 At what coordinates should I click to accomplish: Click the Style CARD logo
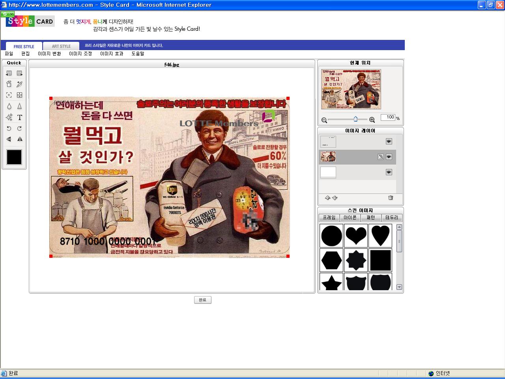pos(30,21)
